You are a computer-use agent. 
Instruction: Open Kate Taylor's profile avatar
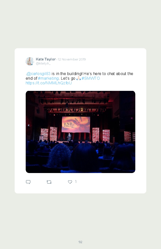click(30, 61)
